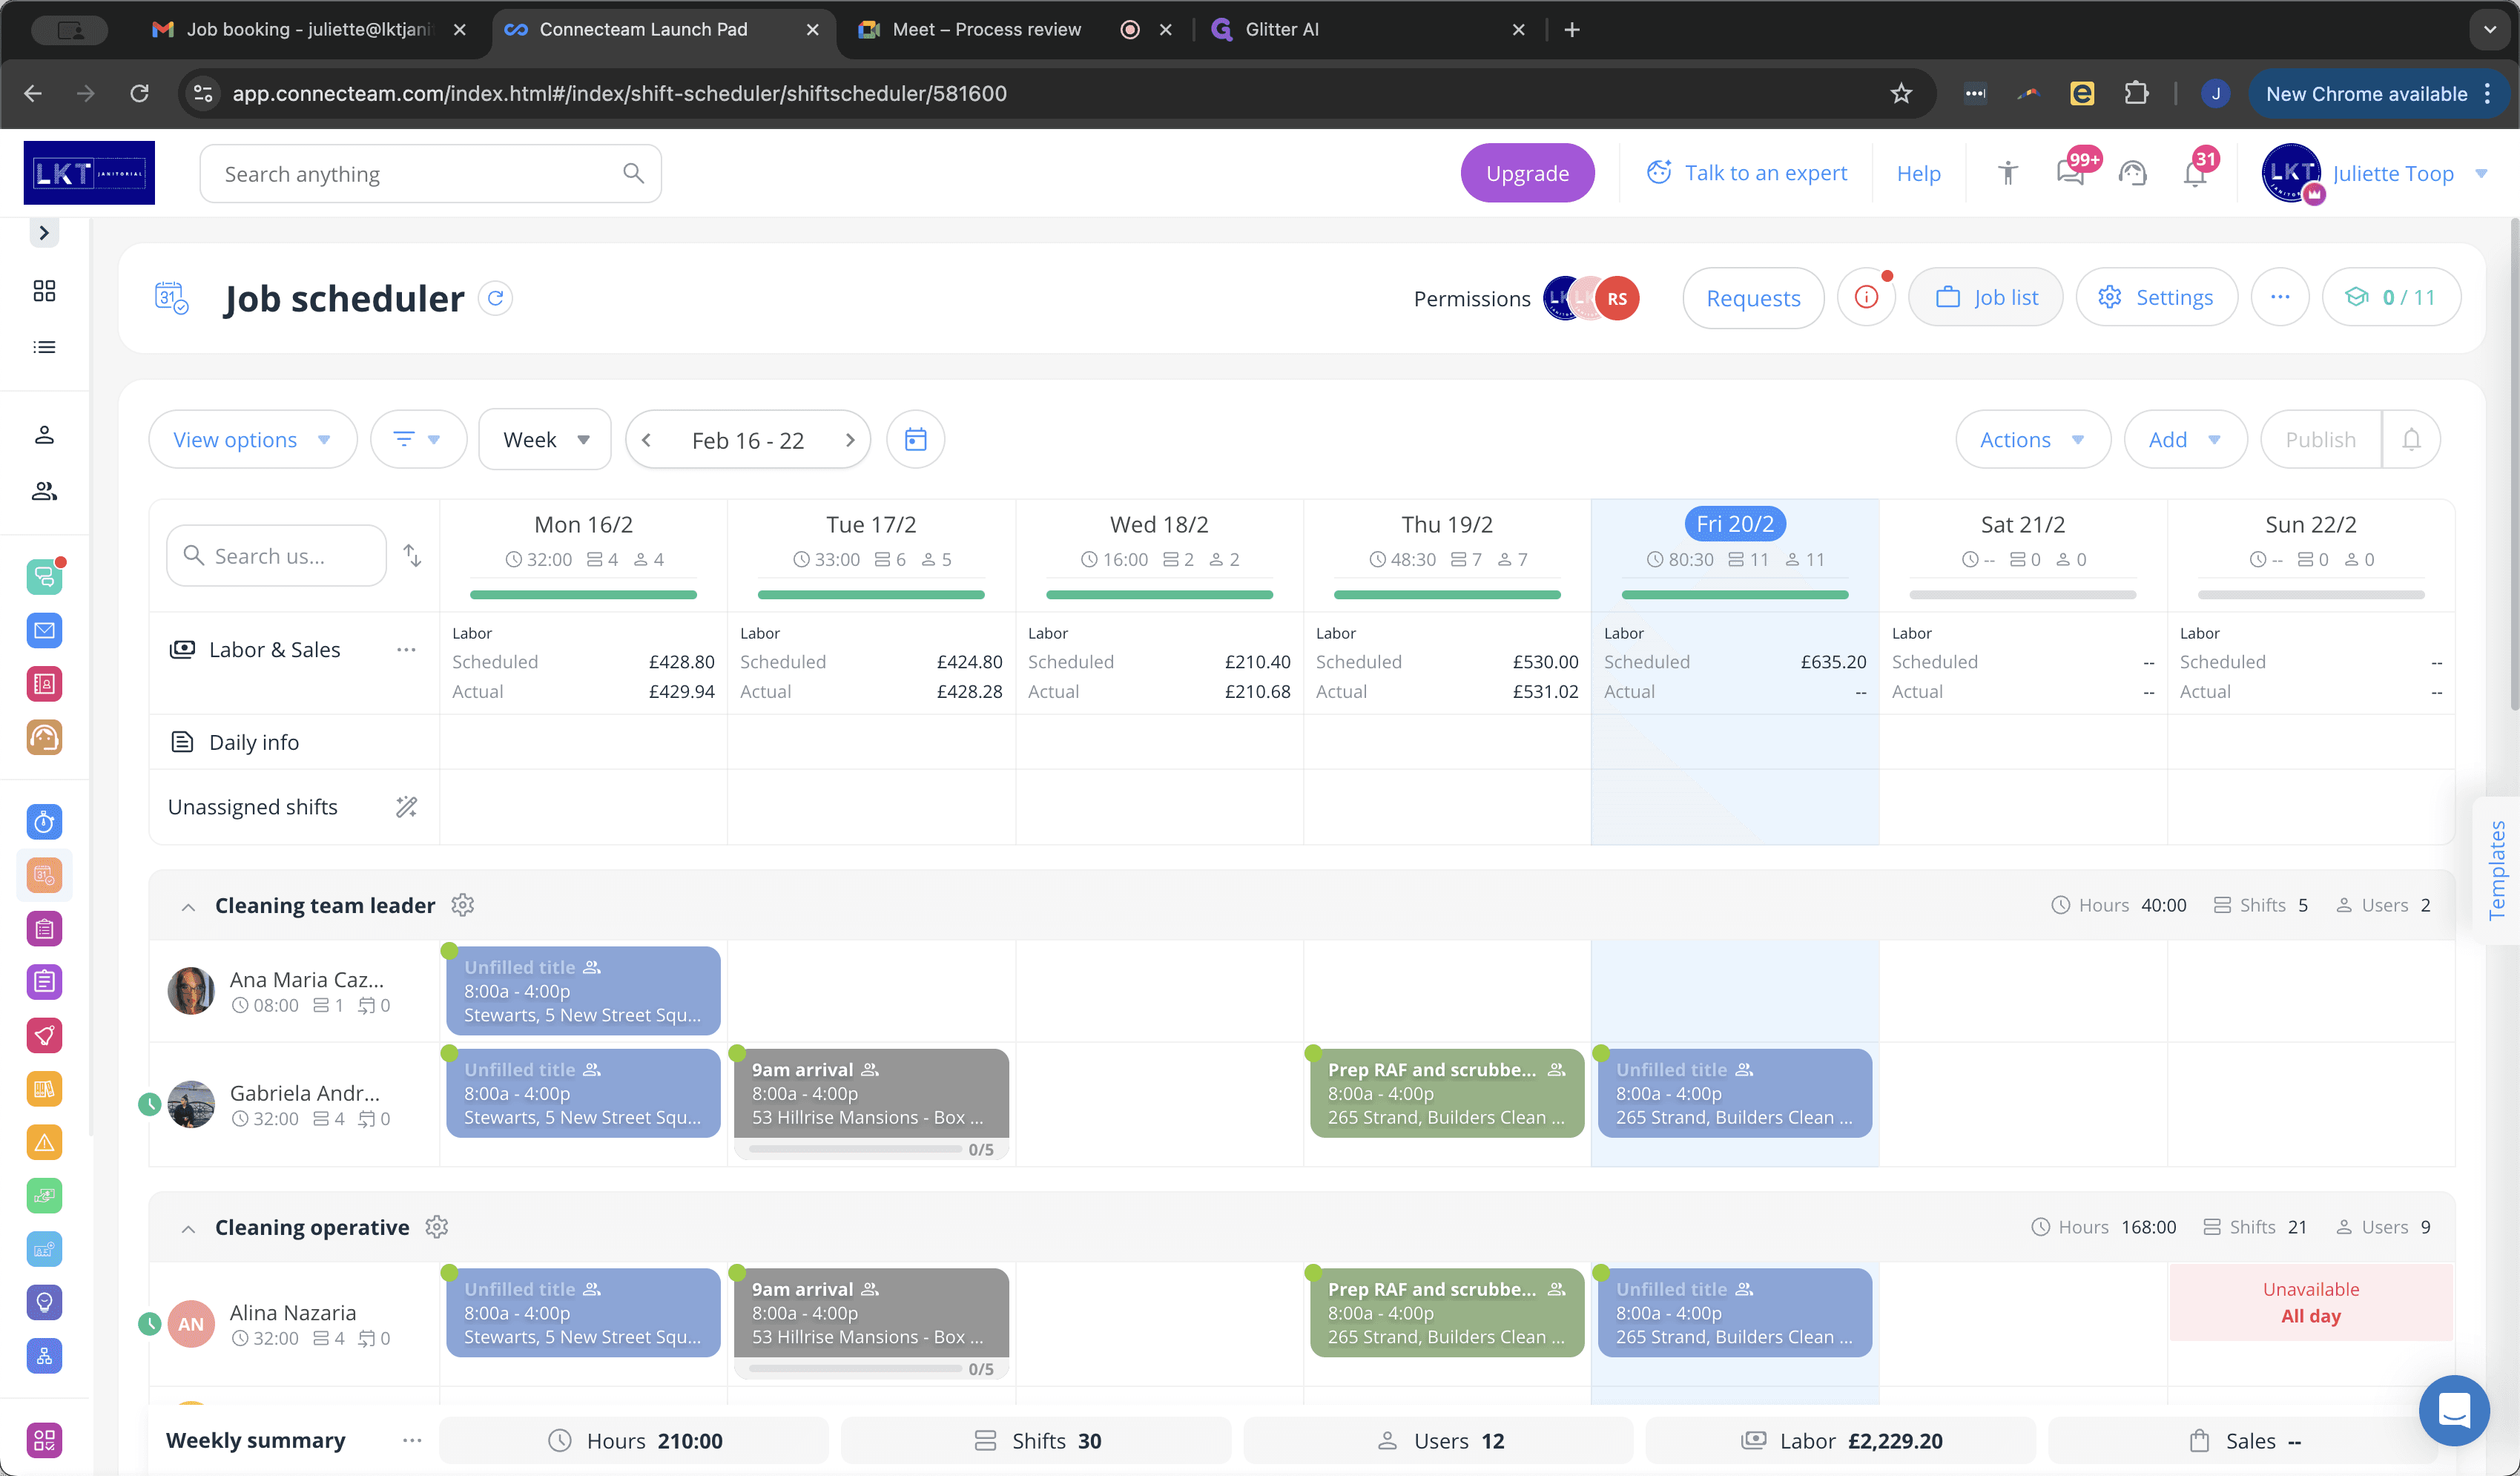Click into the Search anything field
Screen dimensions: 2520x1476
pos(430,174)
